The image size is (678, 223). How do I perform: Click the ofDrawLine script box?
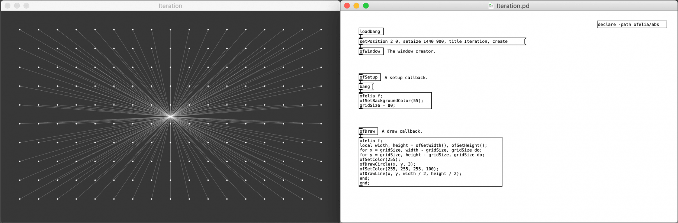[x=430, y=162]
